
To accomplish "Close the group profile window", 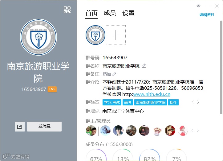I will 217,6.
